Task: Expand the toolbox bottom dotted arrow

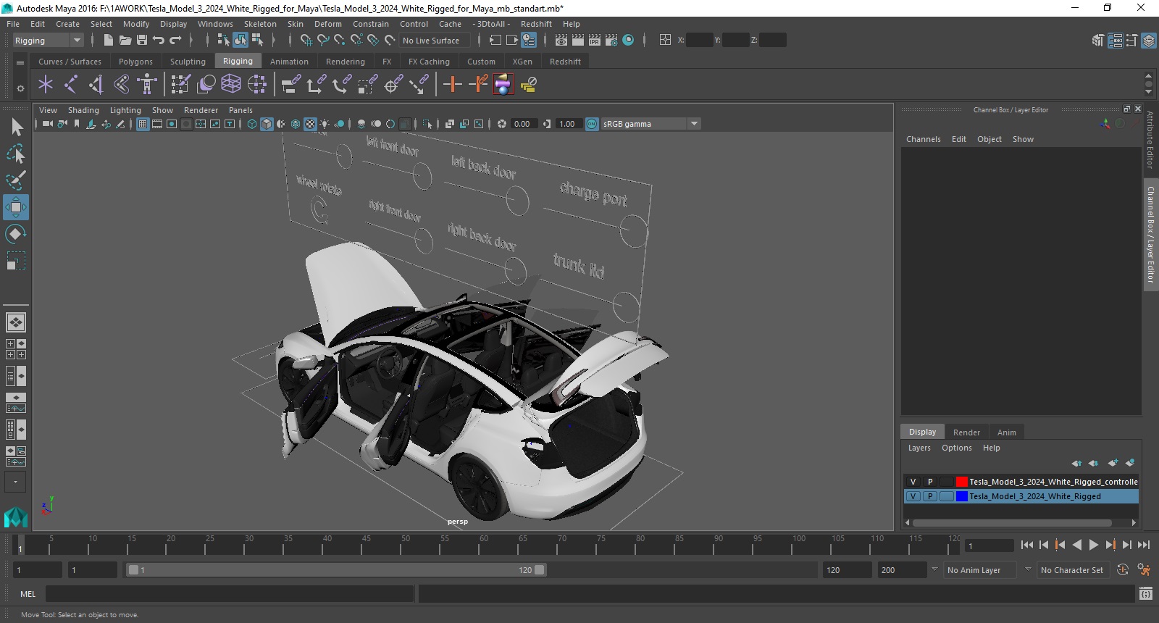Action: point(16,482)
